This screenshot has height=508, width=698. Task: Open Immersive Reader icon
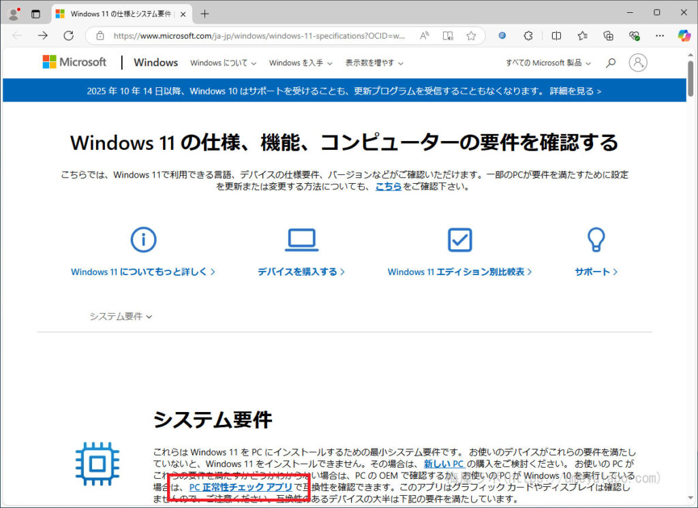coord(448,35)
